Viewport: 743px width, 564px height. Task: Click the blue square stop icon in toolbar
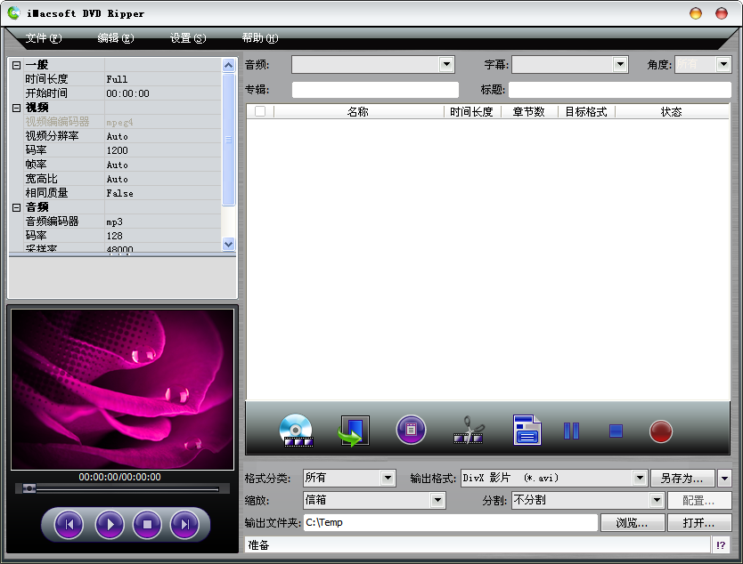[x=616, y=431]
